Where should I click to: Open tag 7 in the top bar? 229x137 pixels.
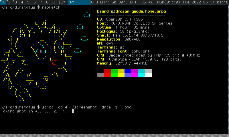click(x=41, y=2)
